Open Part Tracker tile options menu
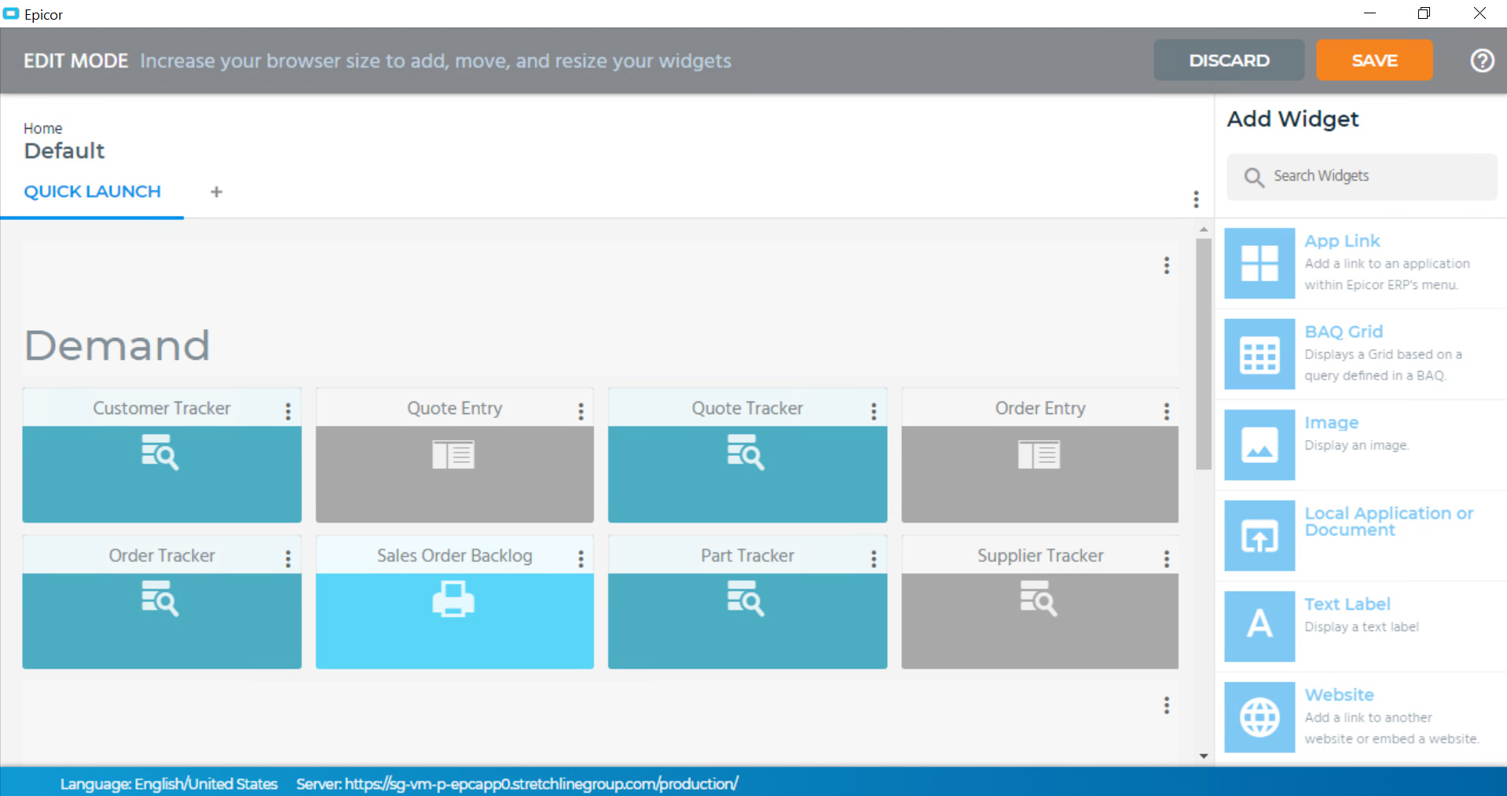This screenshot has height=796, width=1507. (x=874, y=558)
